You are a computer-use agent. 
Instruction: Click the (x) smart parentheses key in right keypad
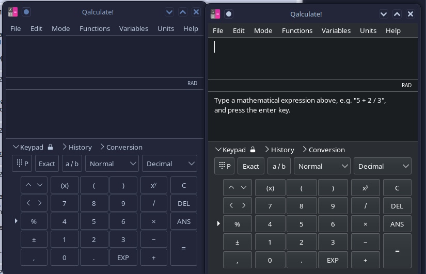(270, 188)
